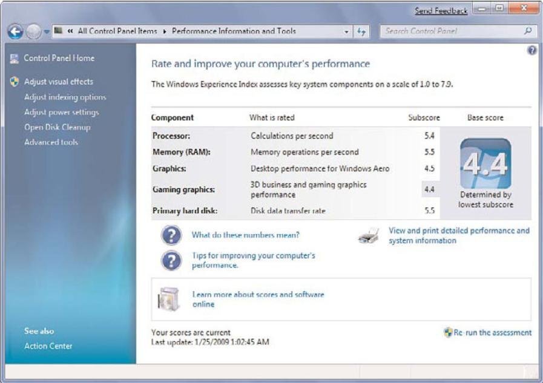Click the search magnifier icon
The height and width of the screenshot is (383, 543).
pyautogui.click(x=528, y=31)
